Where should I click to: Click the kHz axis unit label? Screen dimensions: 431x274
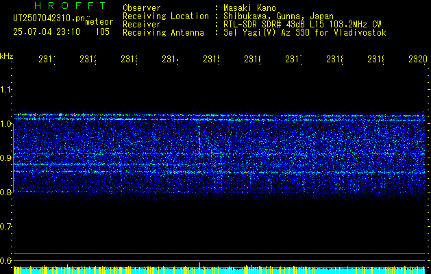[7, 56]
